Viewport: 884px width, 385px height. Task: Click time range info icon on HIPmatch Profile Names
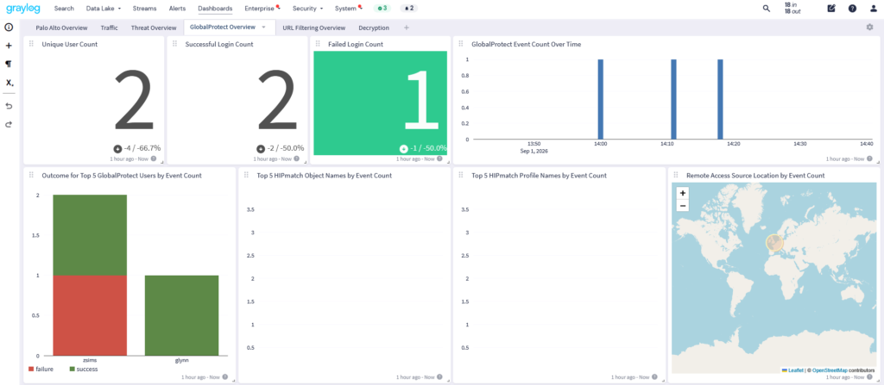(654, 377)
